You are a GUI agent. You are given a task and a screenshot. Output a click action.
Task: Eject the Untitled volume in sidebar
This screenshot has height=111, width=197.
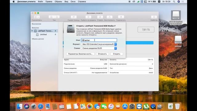coord(55,35)
